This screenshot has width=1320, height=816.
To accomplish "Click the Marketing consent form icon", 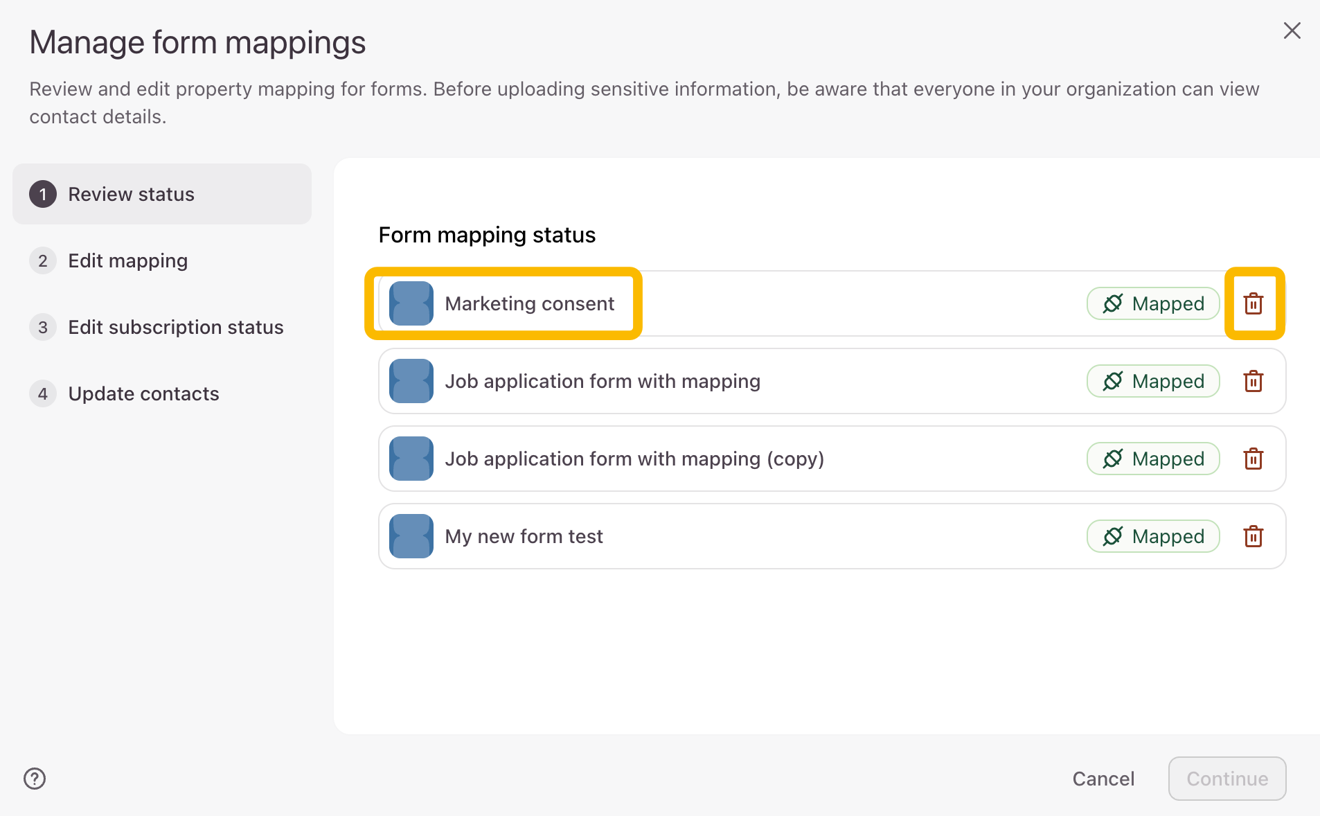I will (x=411, y=304).
